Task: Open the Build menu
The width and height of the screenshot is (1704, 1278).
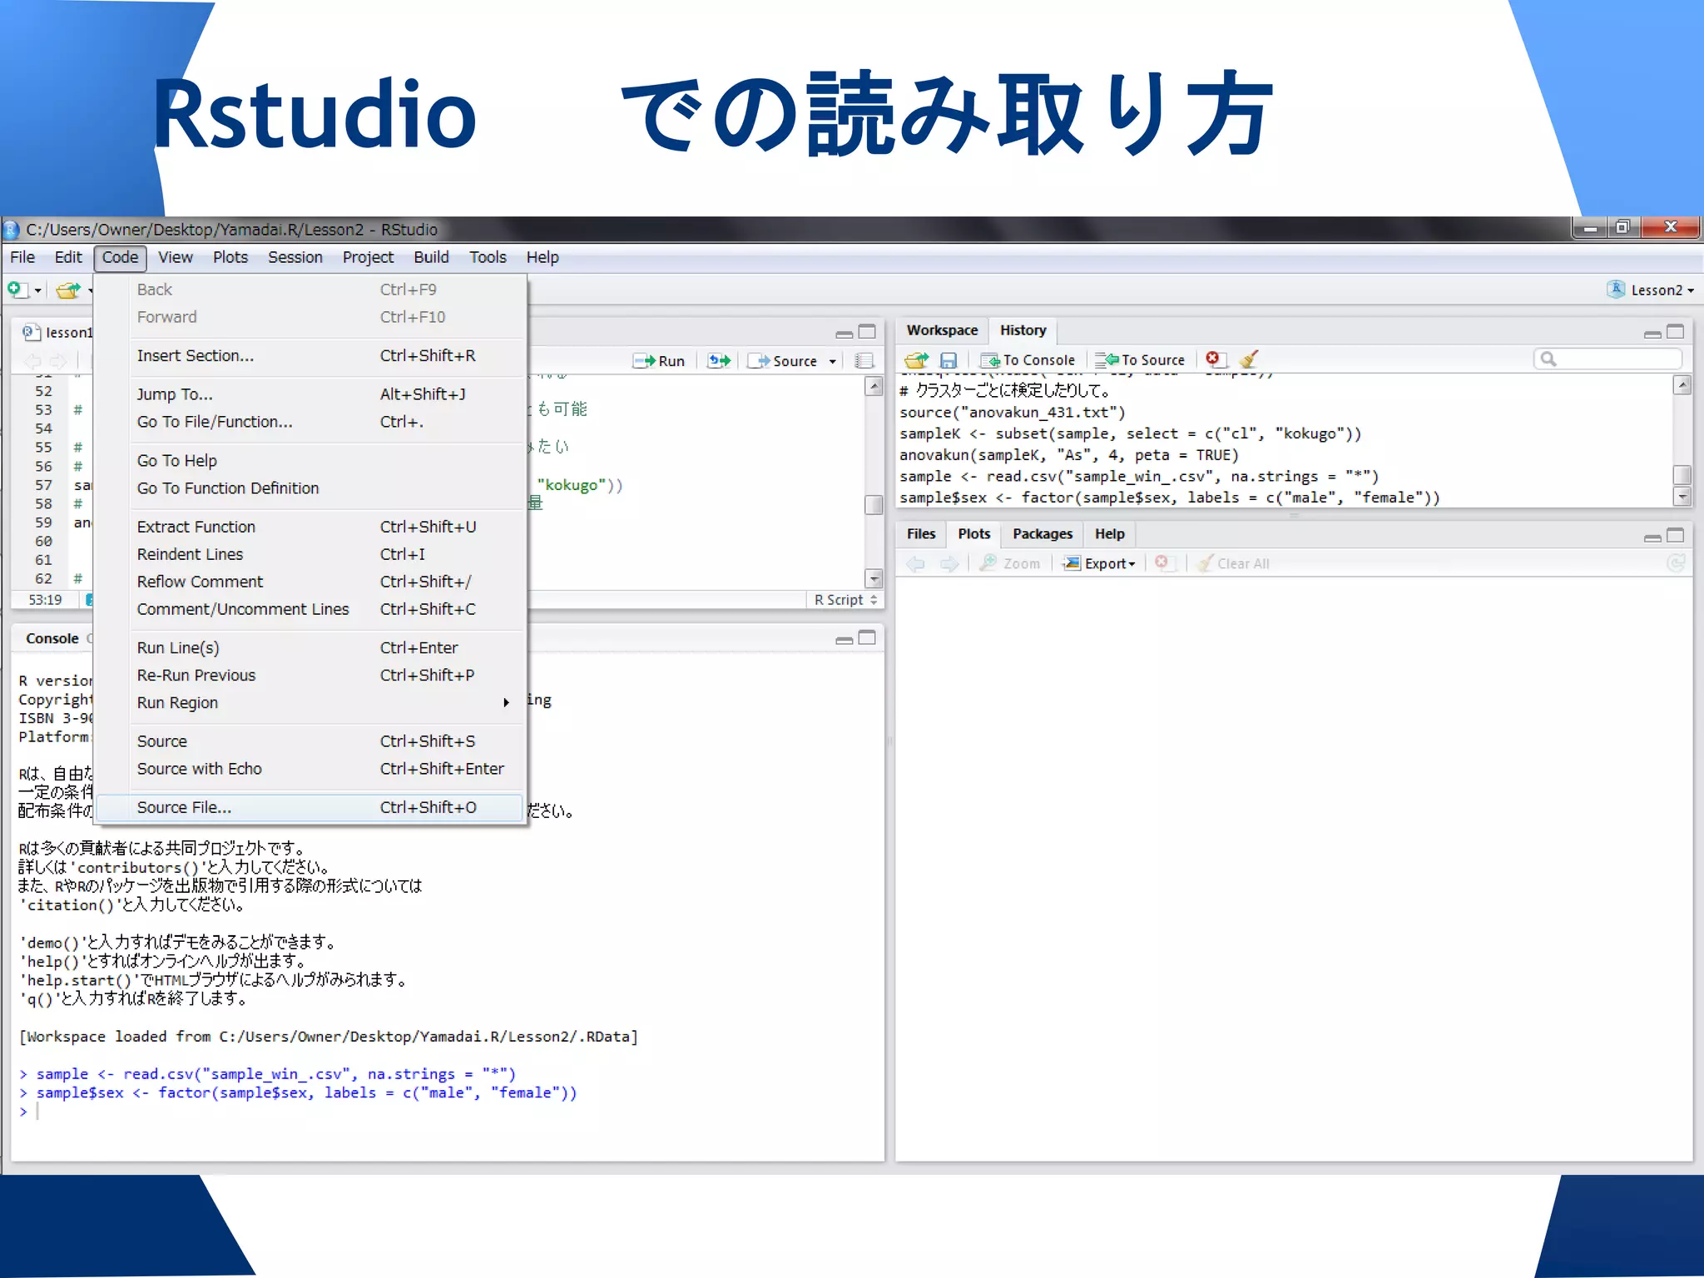Action: (431, 258)
